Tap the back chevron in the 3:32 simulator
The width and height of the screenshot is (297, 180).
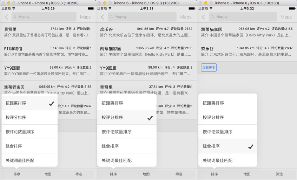pos(204,17)
